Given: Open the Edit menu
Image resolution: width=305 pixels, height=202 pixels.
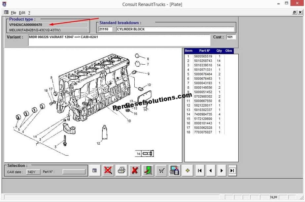Looking at the screenshot, I should 22,13.
